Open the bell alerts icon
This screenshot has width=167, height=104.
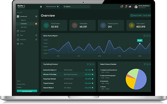126,7
